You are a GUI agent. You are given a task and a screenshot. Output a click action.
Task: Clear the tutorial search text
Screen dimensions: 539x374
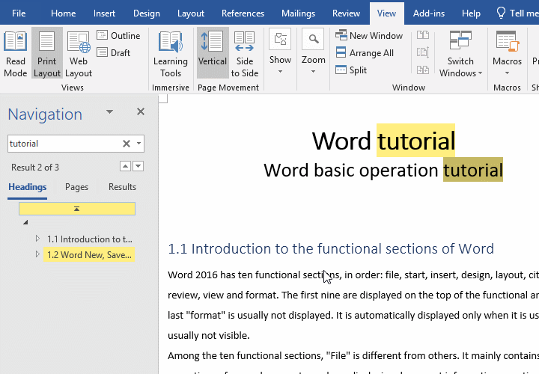point(127,144)
